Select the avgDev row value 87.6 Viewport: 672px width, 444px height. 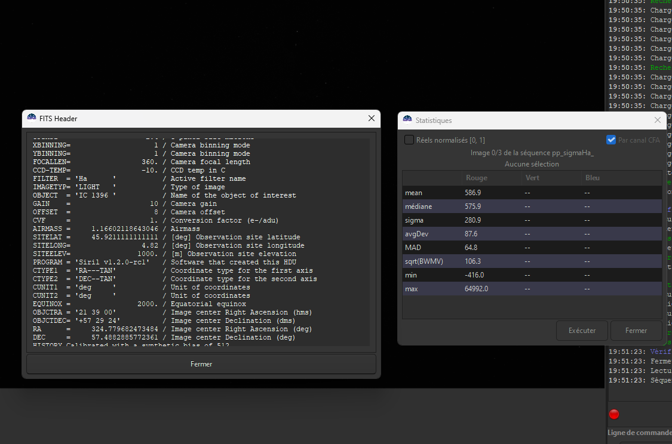pyautogui.click(x=471, y=234)
